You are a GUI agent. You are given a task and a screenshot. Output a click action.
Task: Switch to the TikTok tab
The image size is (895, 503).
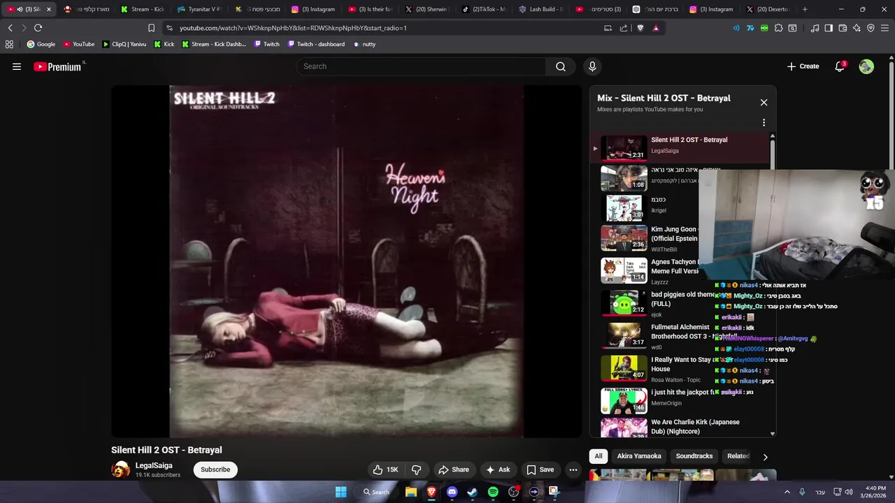tap(485, 9)
